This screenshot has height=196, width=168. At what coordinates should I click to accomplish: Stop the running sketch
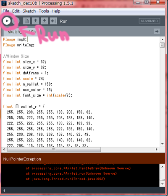click(x=16, y=21)
